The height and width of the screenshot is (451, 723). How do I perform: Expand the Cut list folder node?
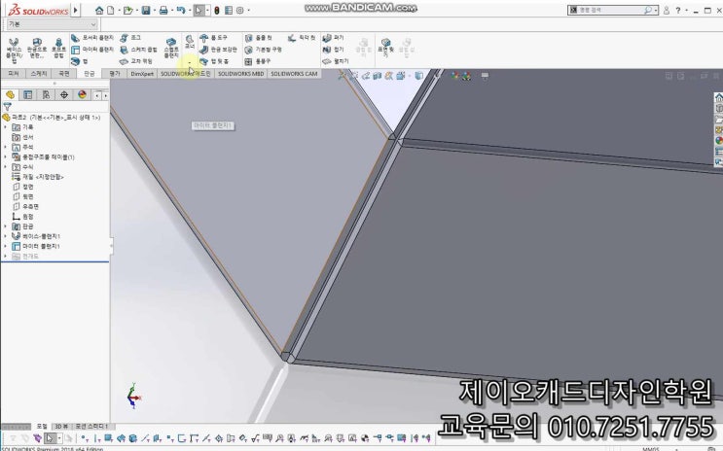tap(5, 157)
